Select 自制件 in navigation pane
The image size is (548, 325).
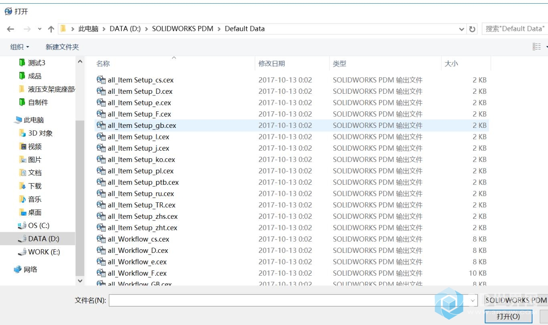pyautogui.click(x=38, y=103)
